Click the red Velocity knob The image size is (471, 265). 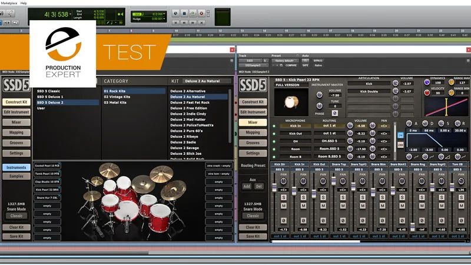(427, 92)
